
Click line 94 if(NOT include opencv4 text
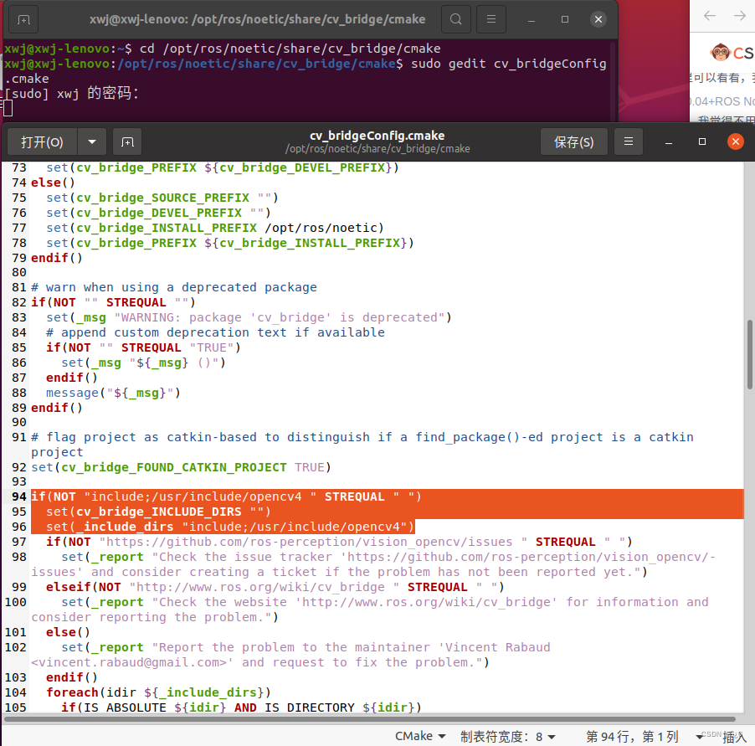click(226, 496)
